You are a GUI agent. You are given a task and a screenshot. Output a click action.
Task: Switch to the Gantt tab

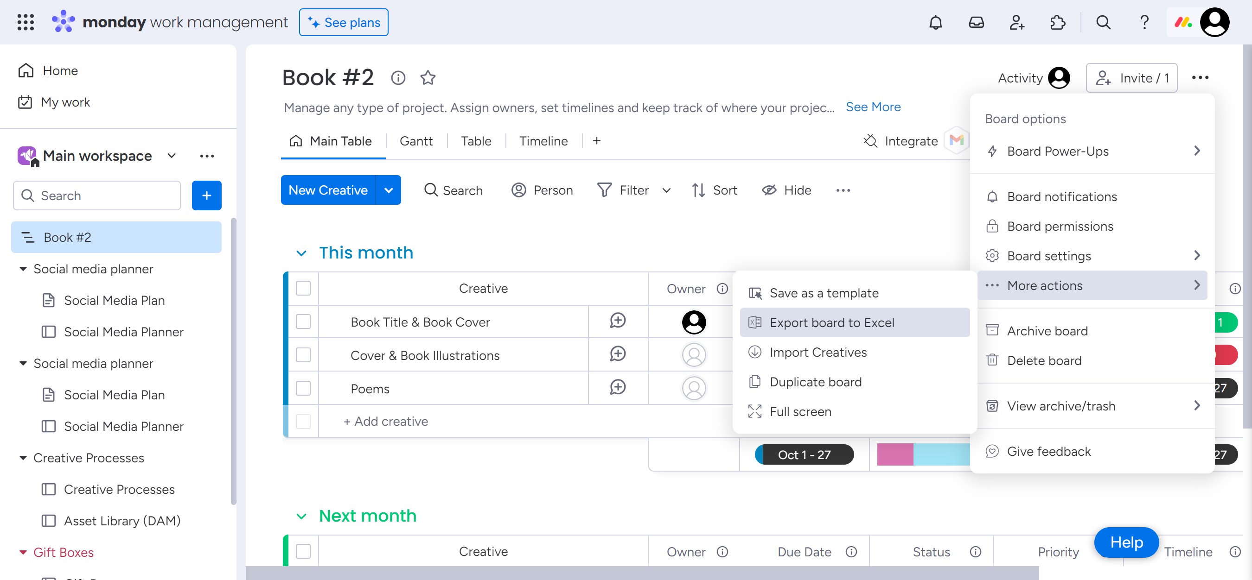[415, 141]
